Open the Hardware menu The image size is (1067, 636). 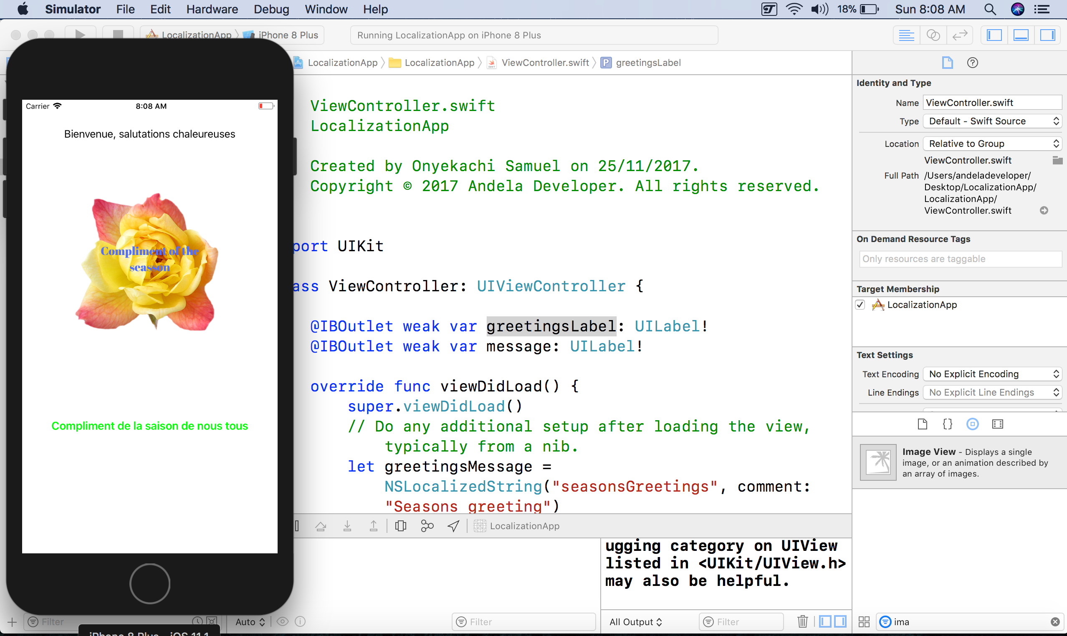pos(212,9)
